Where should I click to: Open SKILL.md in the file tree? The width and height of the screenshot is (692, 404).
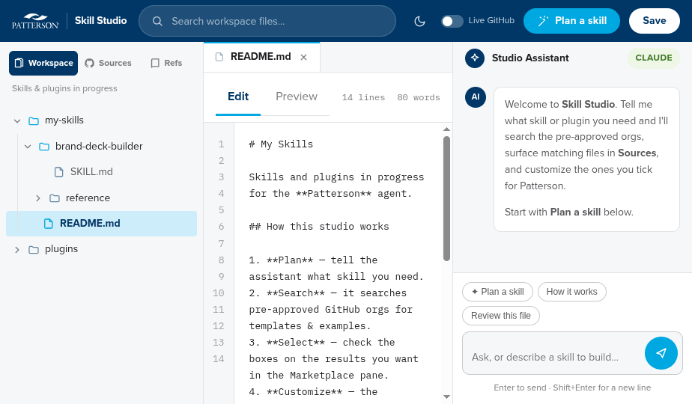click(102, 171)
